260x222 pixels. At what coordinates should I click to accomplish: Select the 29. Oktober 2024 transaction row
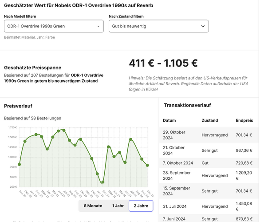pyautogui.click(x=209, y=135)
